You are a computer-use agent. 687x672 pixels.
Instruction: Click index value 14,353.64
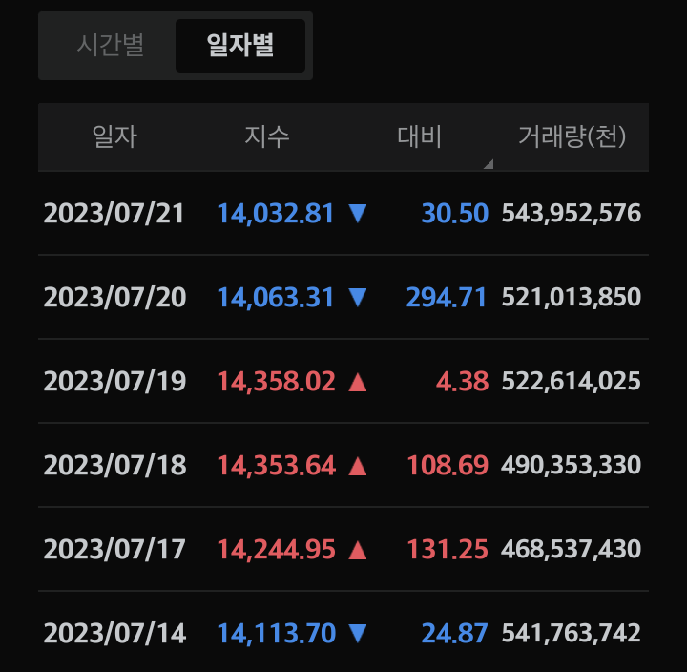point(277,467)
